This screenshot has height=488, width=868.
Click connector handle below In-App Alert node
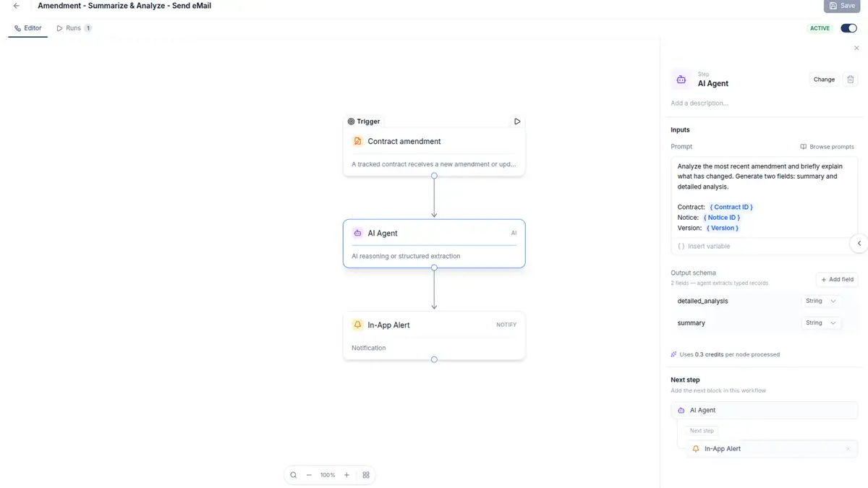[434, 359]
